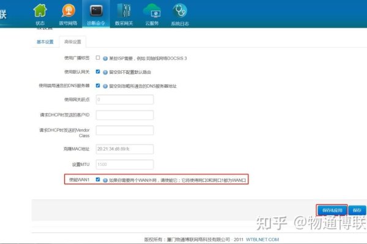Switch to the 高级设置 tab
This screenshot has height=244, width=367.
coord(73,42)
